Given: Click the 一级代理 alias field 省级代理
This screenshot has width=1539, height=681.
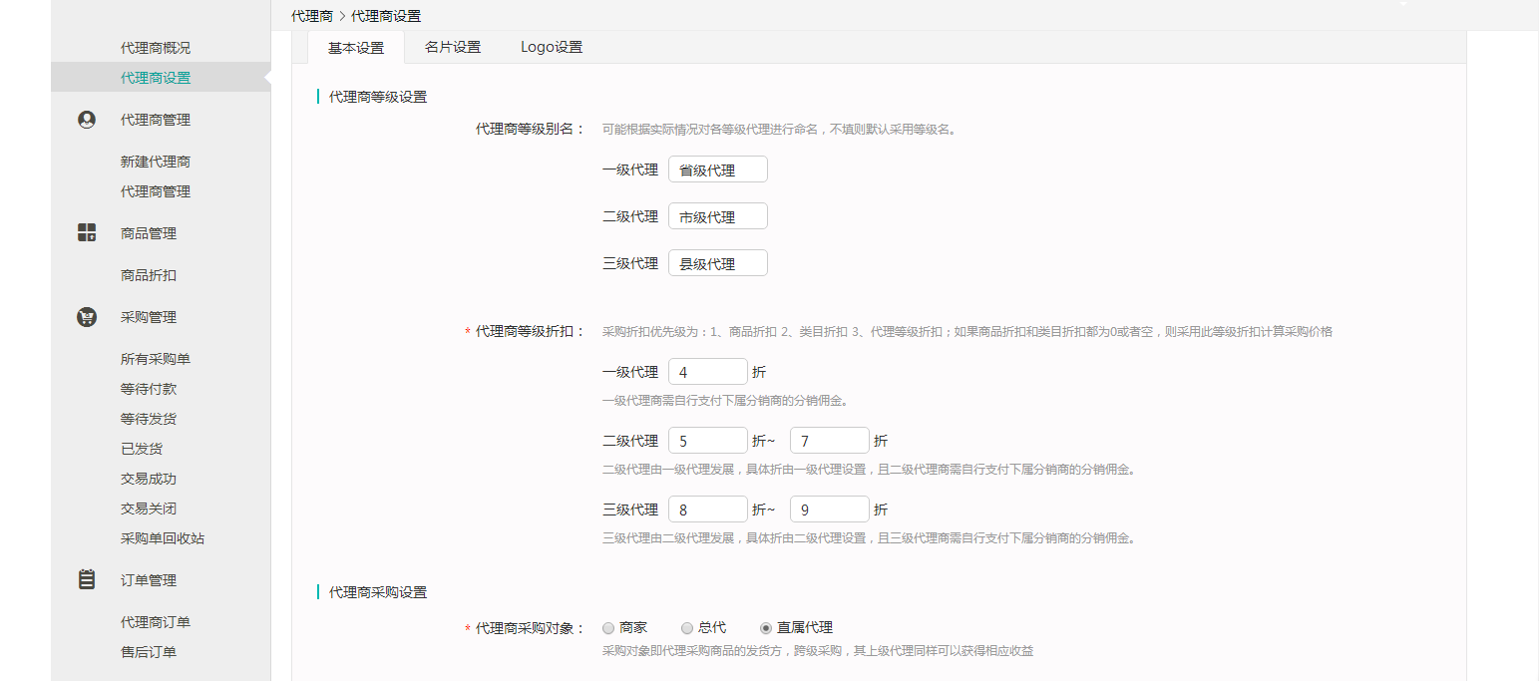Looking at the screenshot, I should coord(717,170).
